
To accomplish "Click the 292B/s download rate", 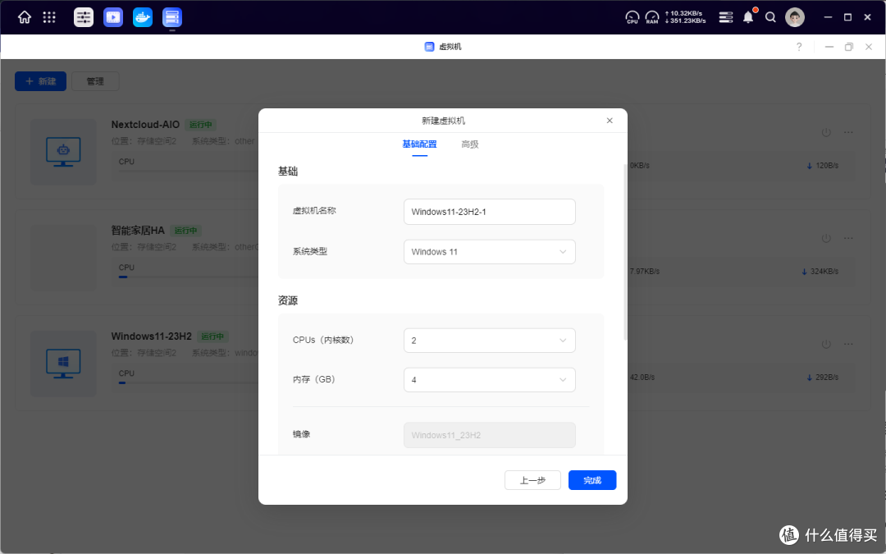I will tap(822, 377).
